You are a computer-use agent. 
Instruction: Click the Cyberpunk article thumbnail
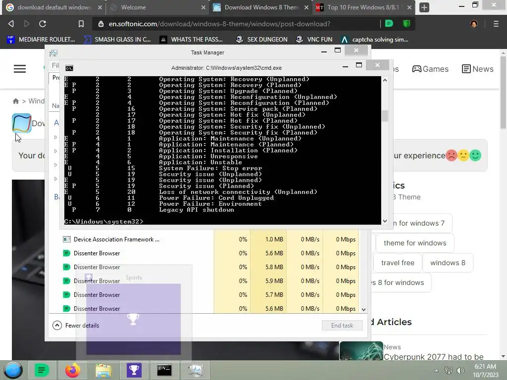(x=361, y=351)
